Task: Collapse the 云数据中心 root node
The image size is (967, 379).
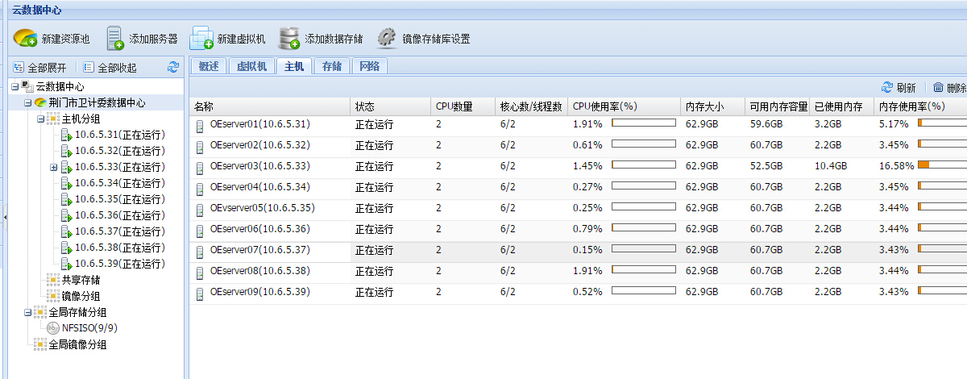Action: tap(15, 86)
